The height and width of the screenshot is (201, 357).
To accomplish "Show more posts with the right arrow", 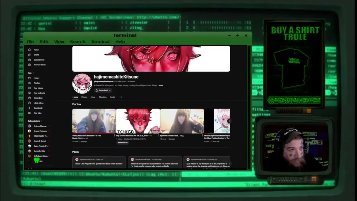I will pos(229,164).
